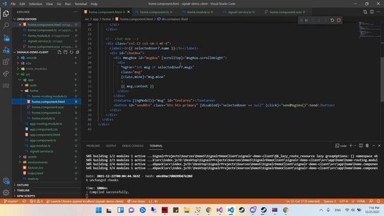Image resolution: width=384 pixels, height=216 pixels.
Task: Collapse the Open Editors section
Action: click(x=14, y=19)
